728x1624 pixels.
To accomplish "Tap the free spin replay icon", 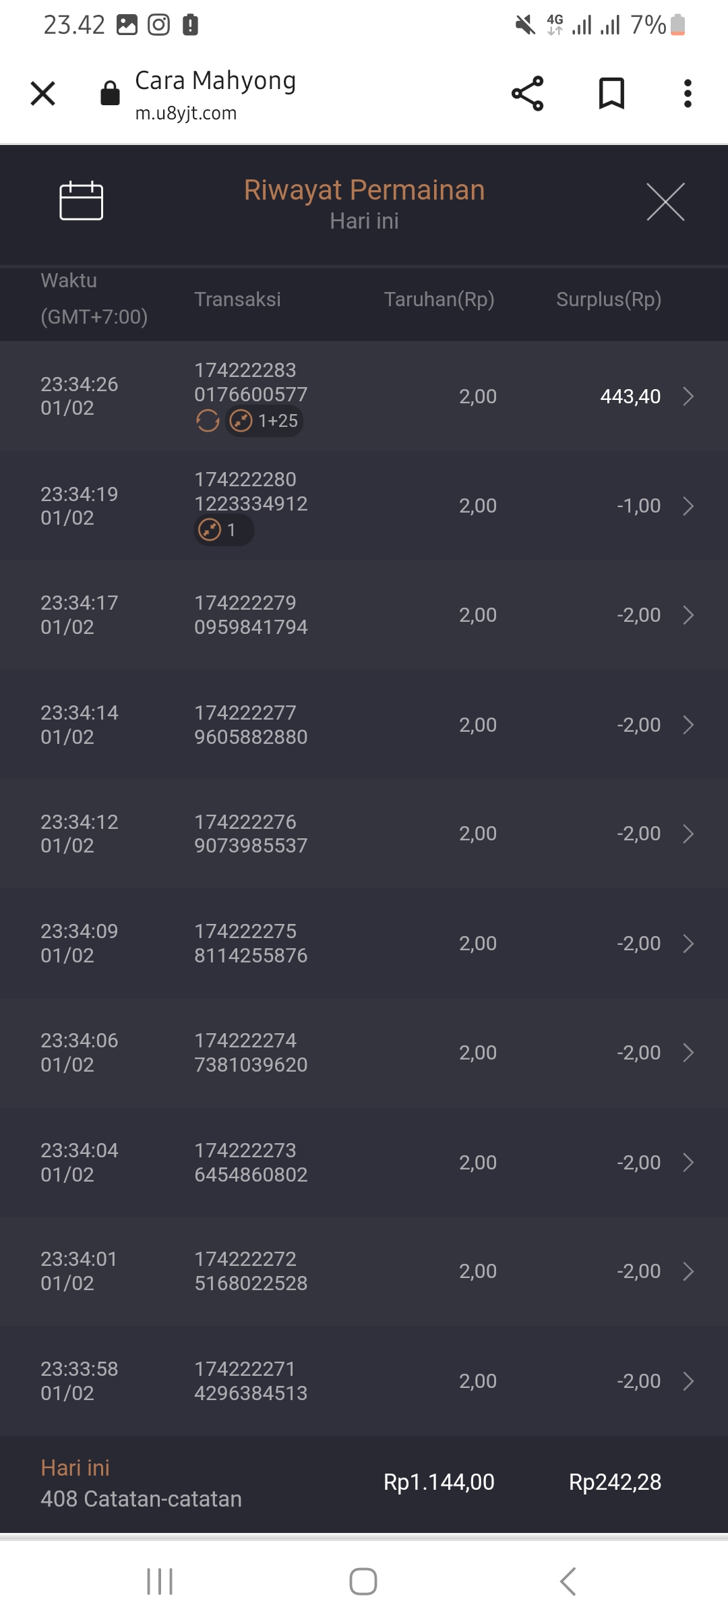I will coord(208,421).
